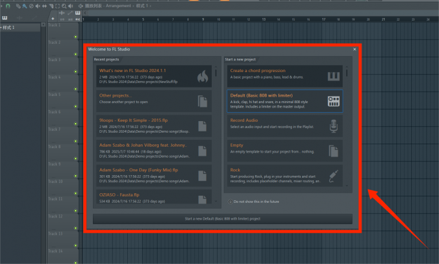Click the automation line icon above the tracks
The height and width of the screenshot is (264, 439).
click(x=70, y=13)
